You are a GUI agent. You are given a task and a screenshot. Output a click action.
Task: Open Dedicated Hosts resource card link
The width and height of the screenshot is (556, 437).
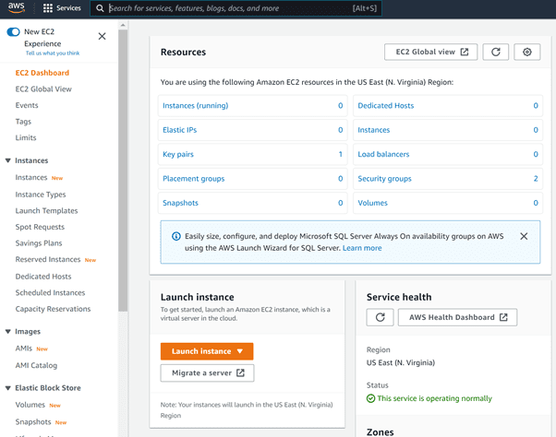[386, 106]
